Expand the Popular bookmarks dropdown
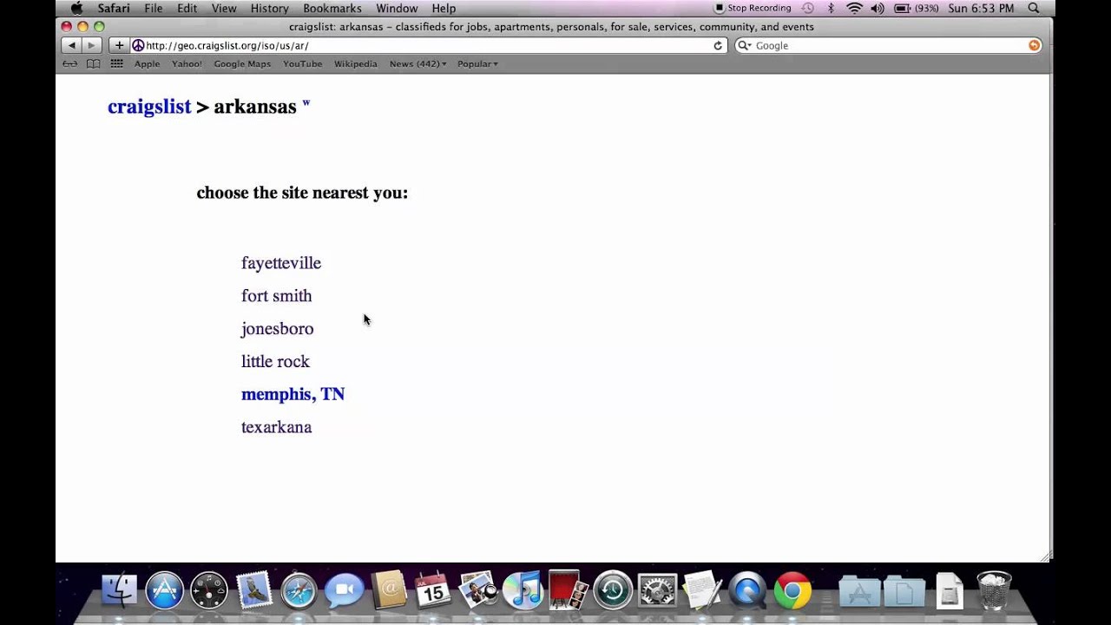 (477, 63)
